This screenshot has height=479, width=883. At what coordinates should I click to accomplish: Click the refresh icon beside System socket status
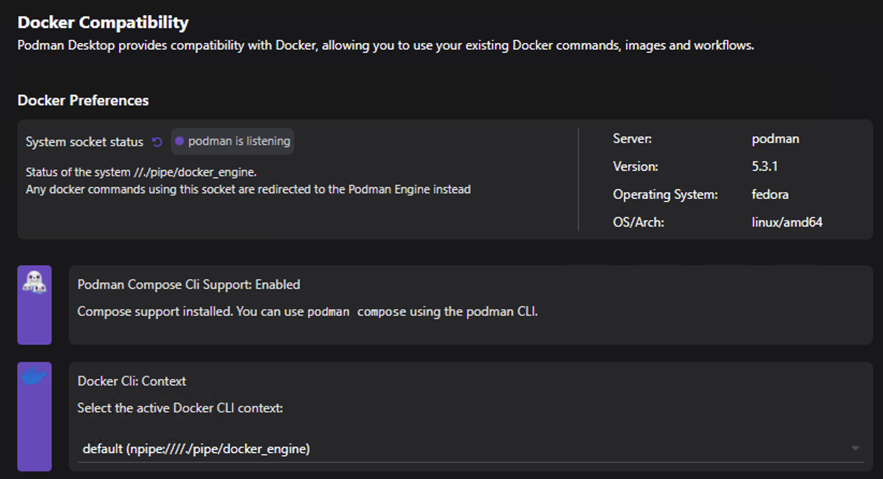tap(157, 142)
